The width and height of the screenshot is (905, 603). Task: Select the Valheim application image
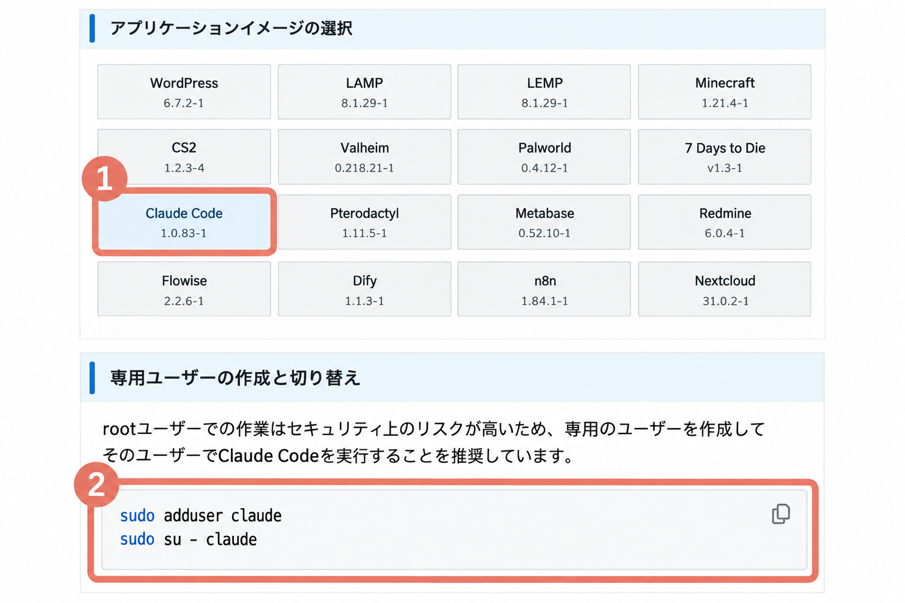[x=364, y=157]
